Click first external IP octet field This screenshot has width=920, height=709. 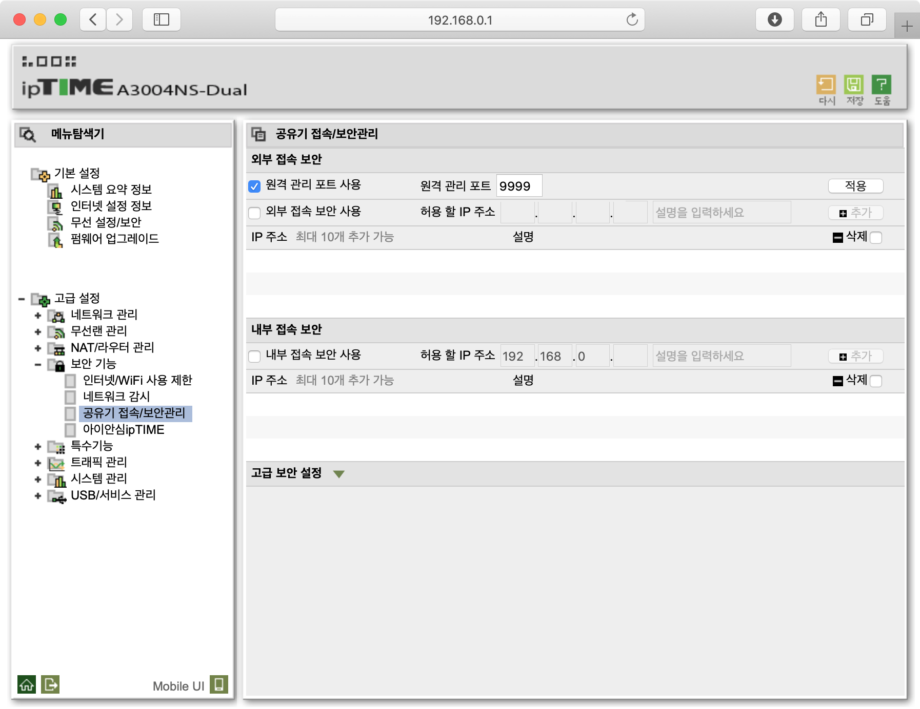coord(517,213)
